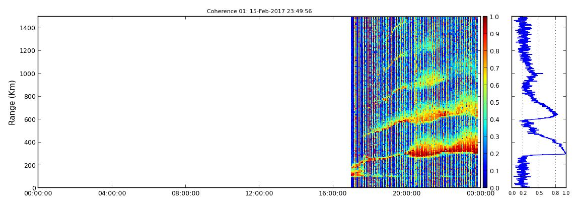The width and height of the screenshot is (579, 205).
Task: Click the profile plot peak near 640 km
Action: 556,114
